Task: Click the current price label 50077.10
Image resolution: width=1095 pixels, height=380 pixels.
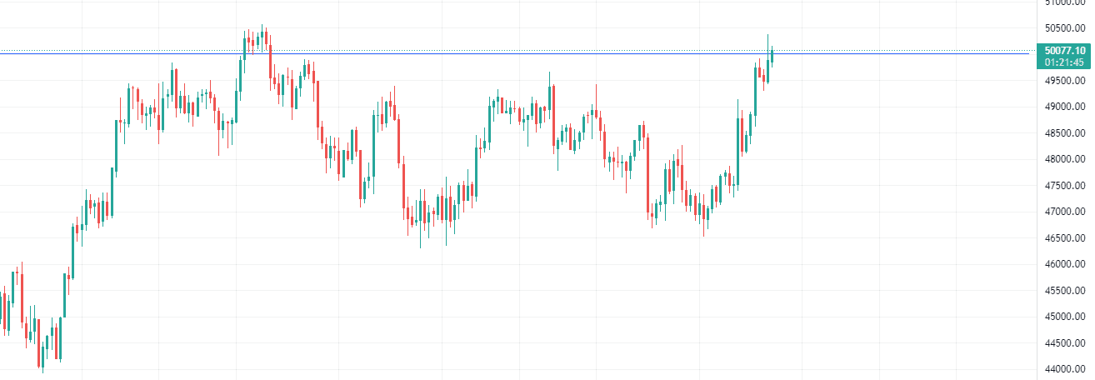Action: (1062, 51)
